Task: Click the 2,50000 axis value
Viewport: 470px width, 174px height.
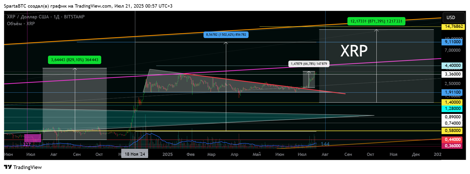Action: tap(453, 83)
